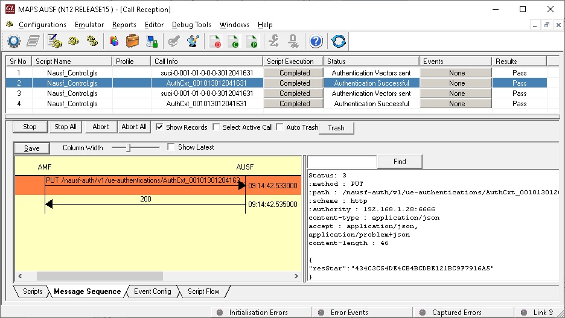This screenshot has width=565, height=318.
Task: Click the document icon with red D
Action: point(215,41)
